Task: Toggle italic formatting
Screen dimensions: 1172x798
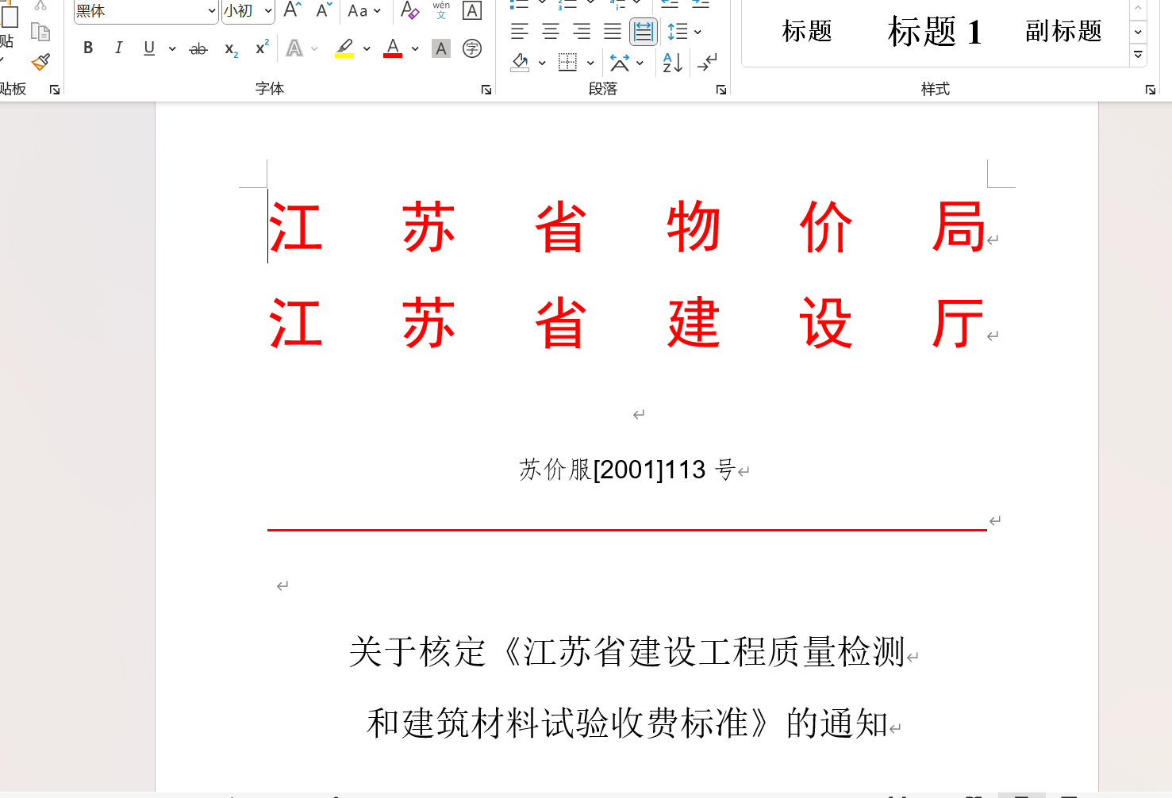Action: (x=118, y=48)
